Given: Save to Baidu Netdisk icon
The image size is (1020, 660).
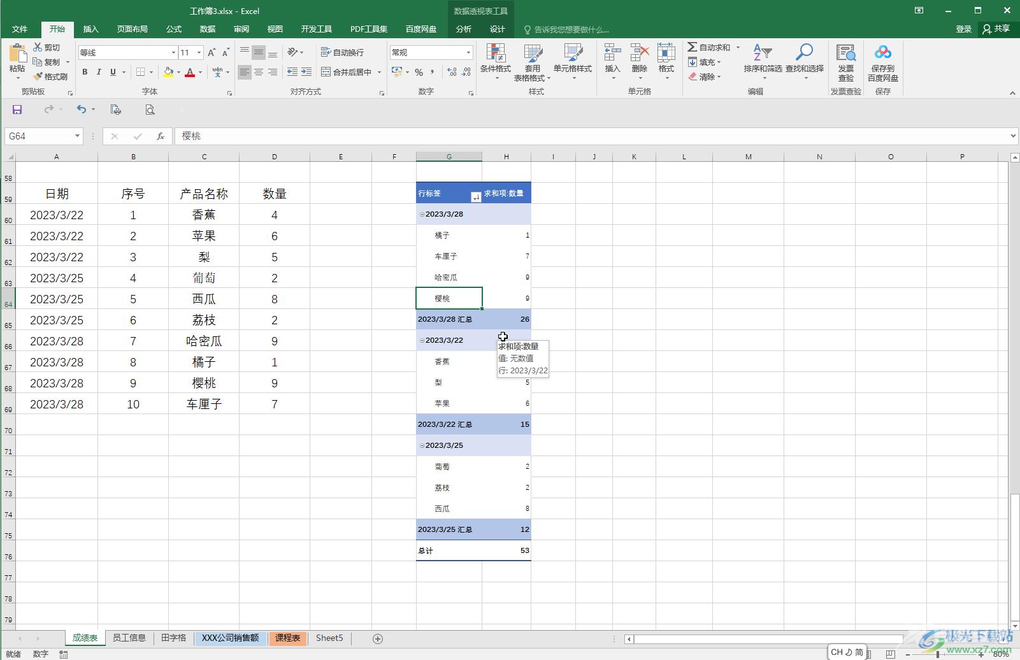Looking at the screenshot, I should (x=882, y=62).
